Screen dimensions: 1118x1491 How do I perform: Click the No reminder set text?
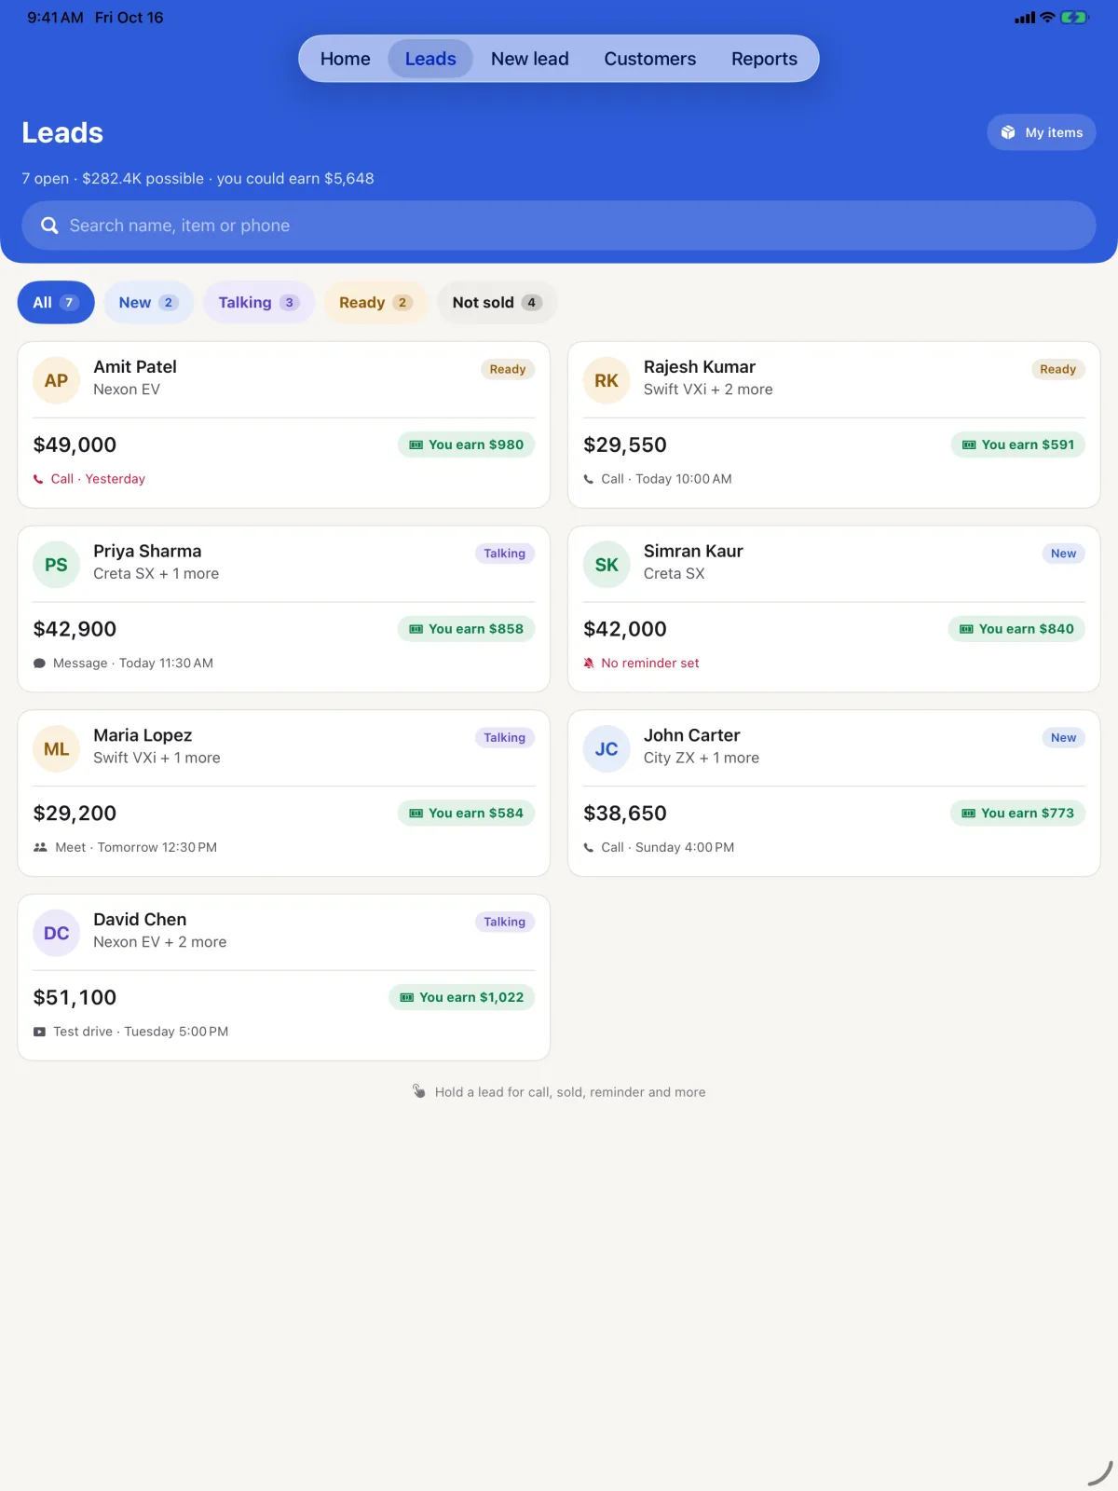pyautogui.click(x=650, y=663)
